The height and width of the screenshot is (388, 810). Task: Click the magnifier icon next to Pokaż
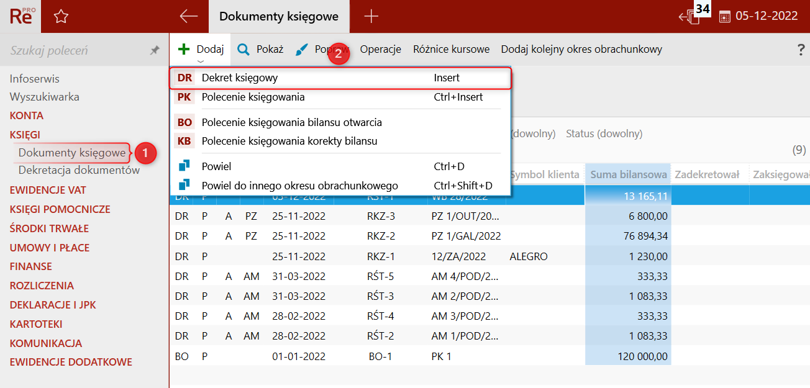point(244,50)
